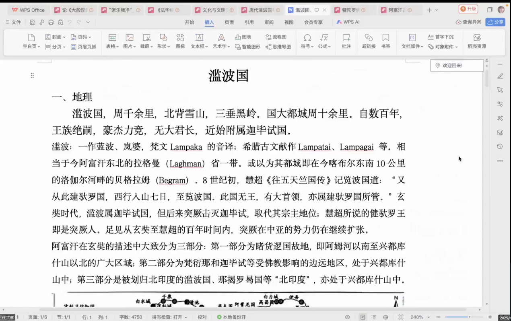Insert a hyperlink (超链接)
Viewport: 511px width, 321px height.
pos(369,41)
